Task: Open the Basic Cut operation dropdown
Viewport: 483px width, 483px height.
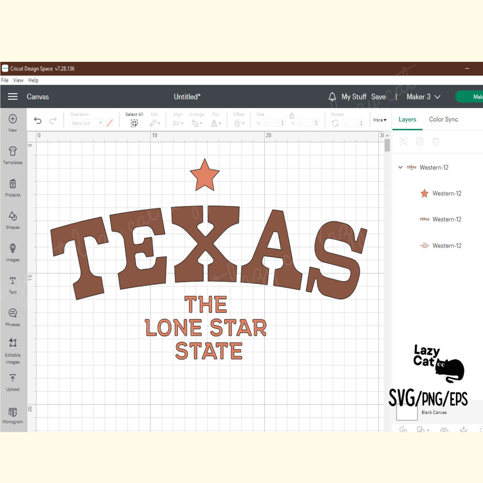Action: [x=86, y=123]
